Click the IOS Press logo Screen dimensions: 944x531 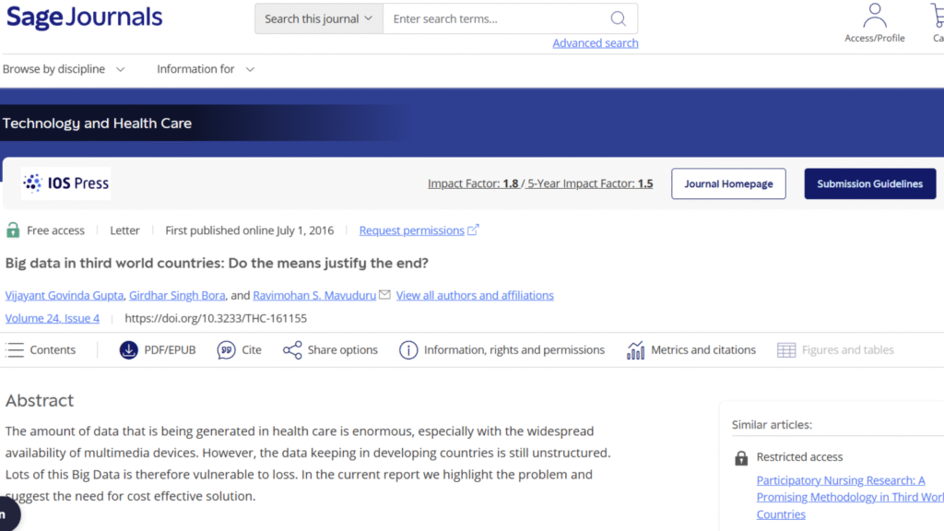tap(66, 183)
